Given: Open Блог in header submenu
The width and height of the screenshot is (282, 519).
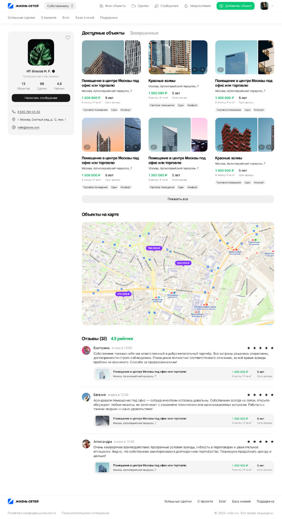Looking at the screenshot, I should tap(66, 18).
